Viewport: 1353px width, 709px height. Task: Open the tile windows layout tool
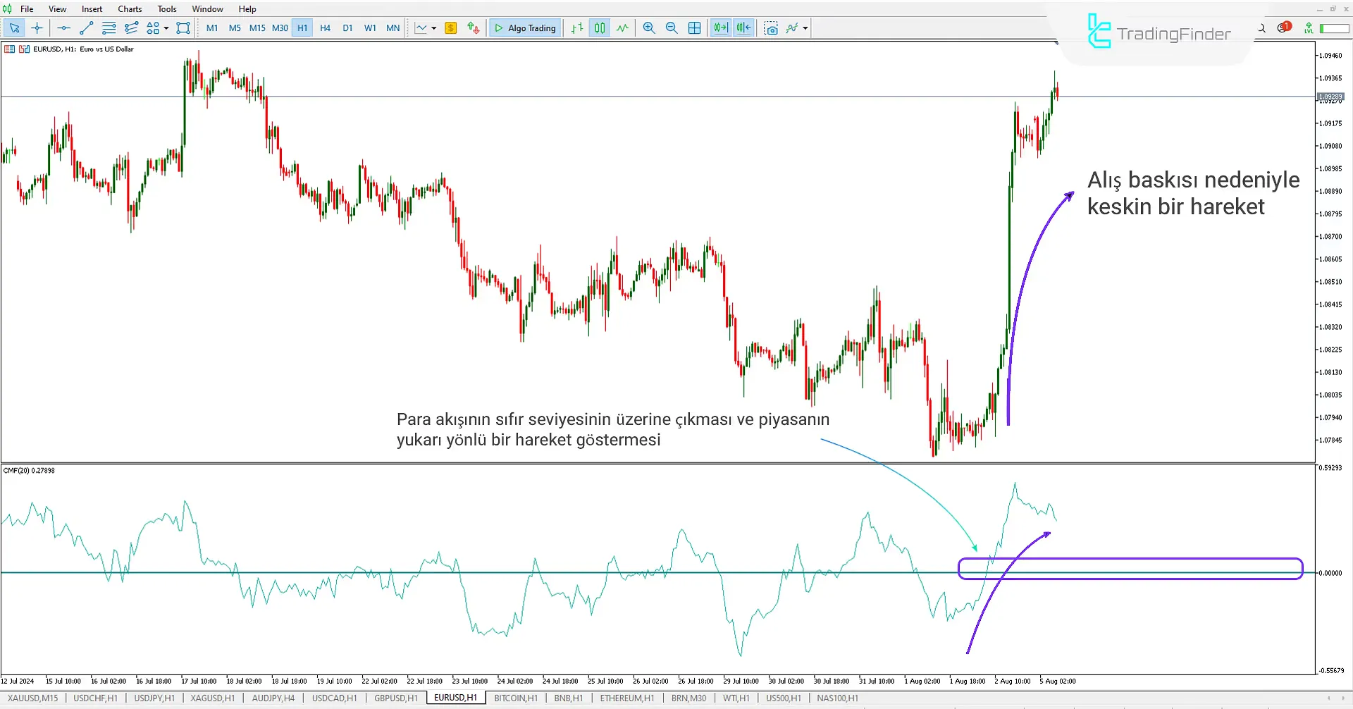[695, 27]
